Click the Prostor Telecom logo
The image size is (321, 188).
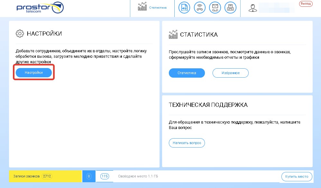coord(40,8)
